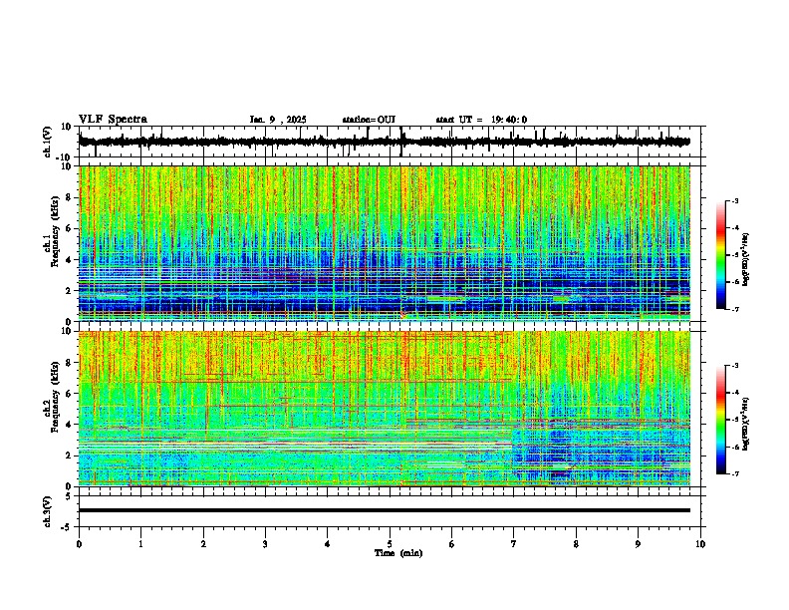Image resolution: width=789 pixels, height=610 pixels.
Task: Click the "1" tick on time axis
Action: [140, 544]
